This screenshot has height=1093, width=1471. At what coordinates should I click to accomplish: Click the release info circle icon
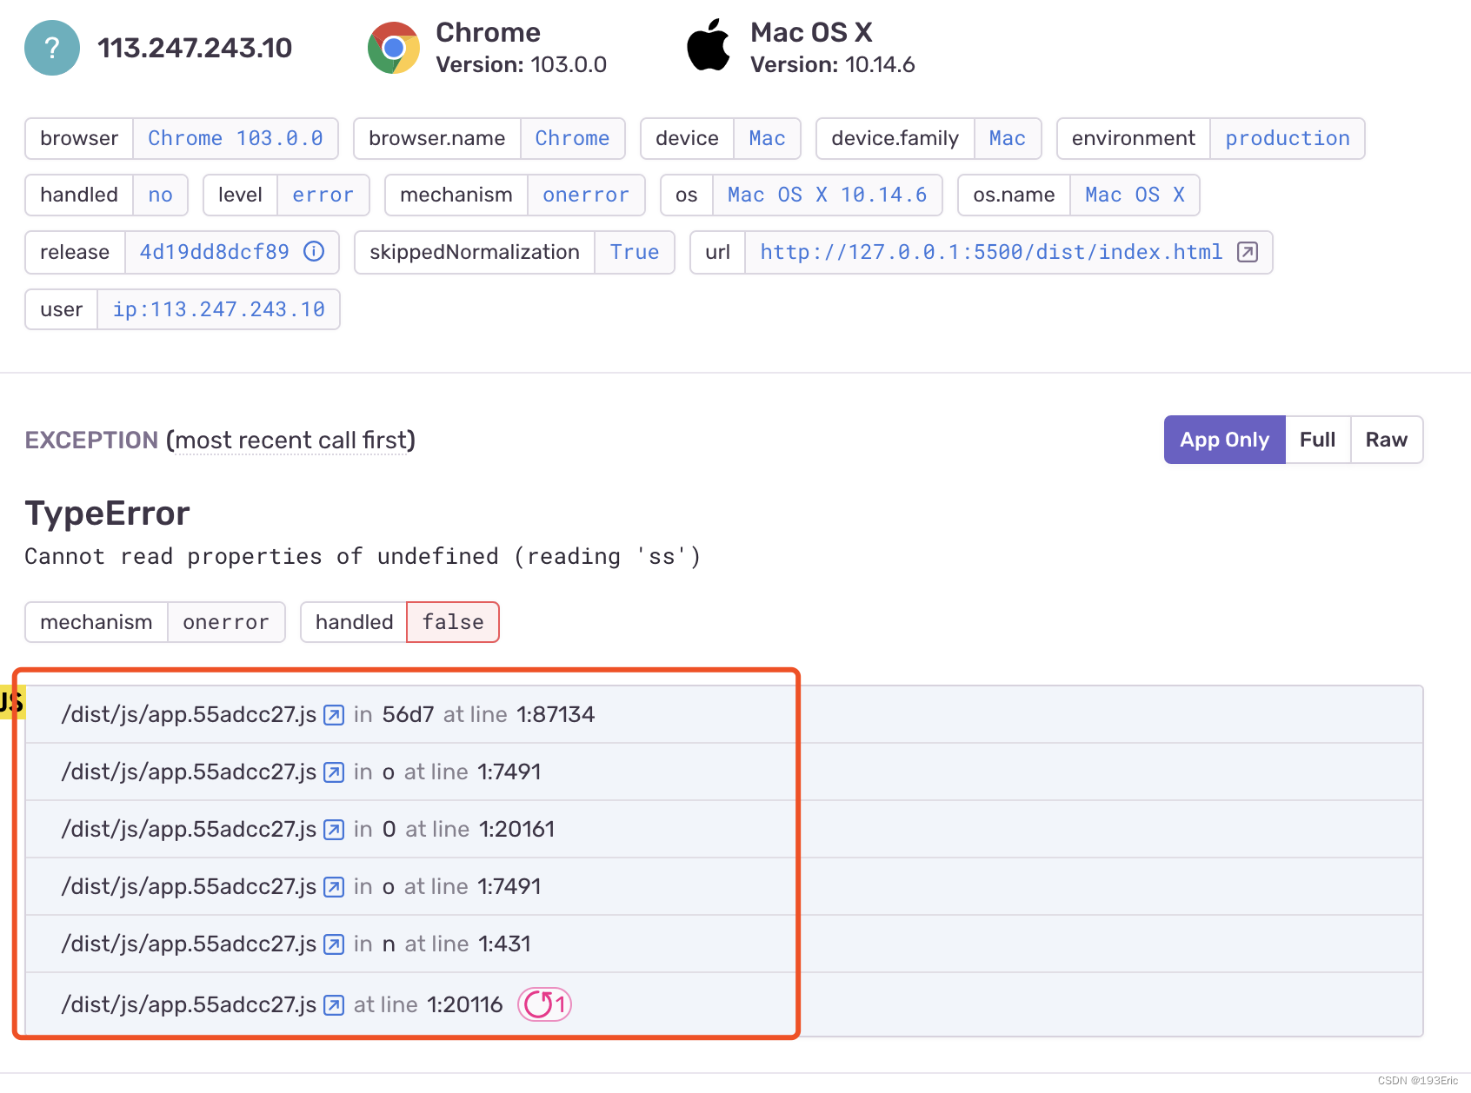(314, 252)
